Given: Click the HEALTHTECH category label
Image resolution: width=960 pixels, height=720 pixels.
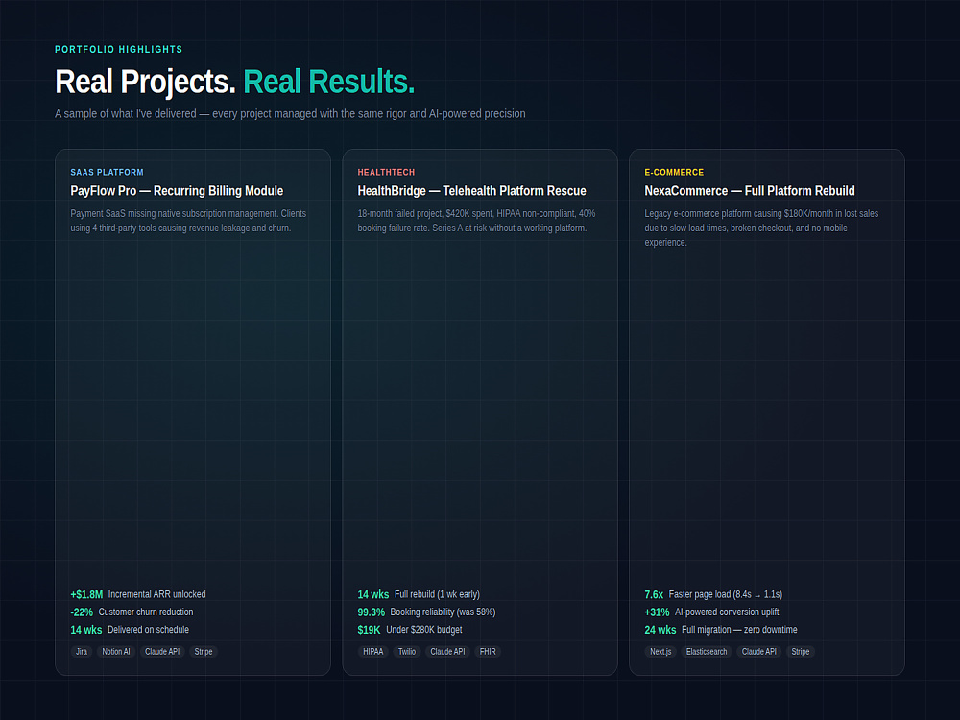Looking at the screenshot, I should [x=386, y=173].
